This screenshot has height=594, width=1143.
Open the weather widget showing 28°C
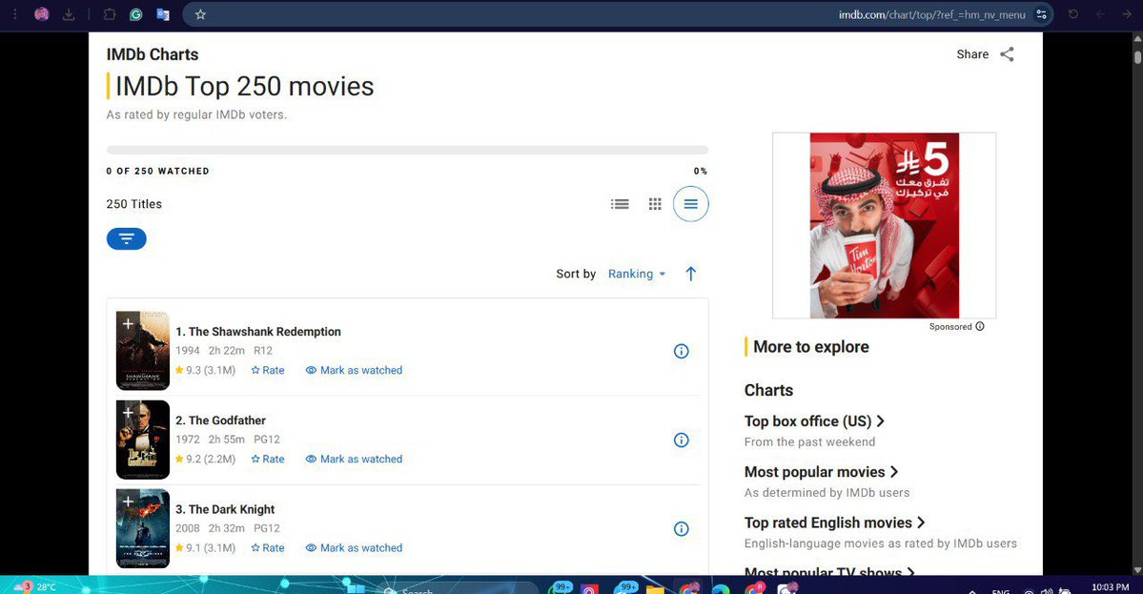pos(35,586)
